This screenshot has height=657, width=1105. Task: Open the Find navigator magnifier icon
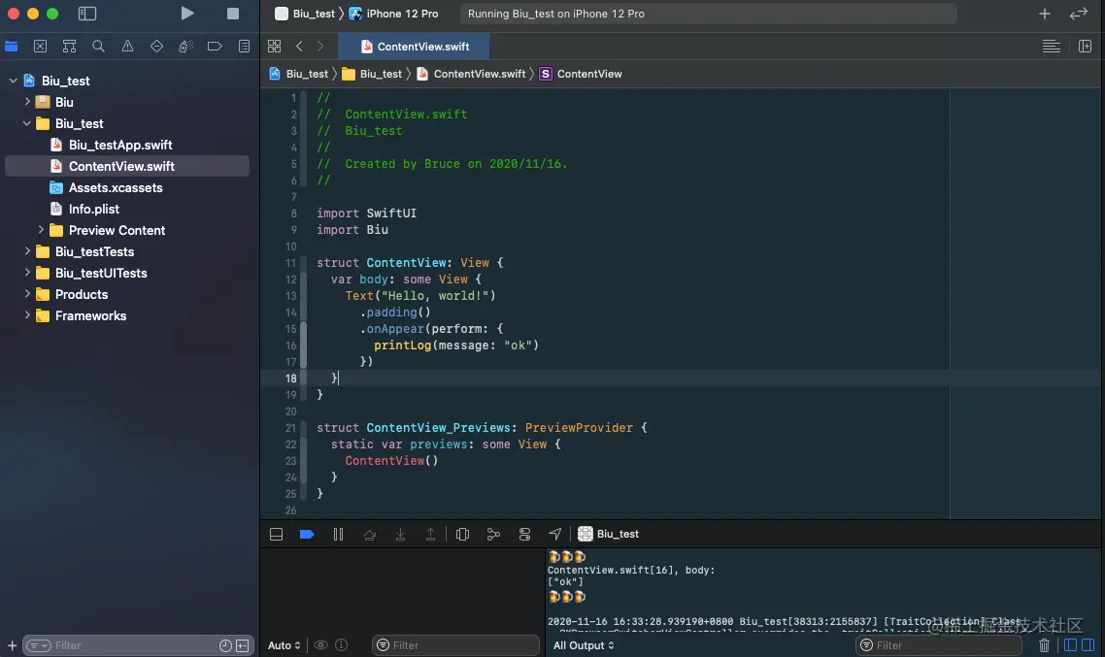point(98,47)
